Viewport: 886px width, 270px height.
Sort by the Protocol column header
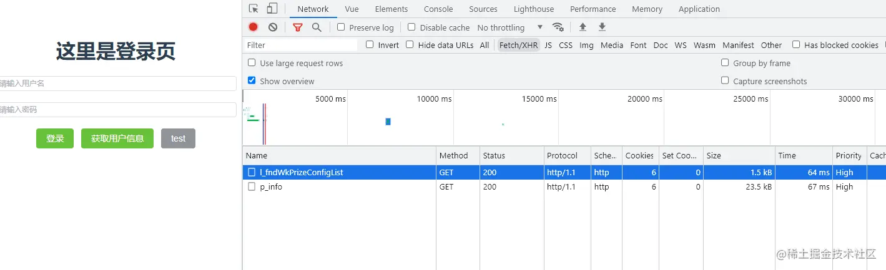567,155
